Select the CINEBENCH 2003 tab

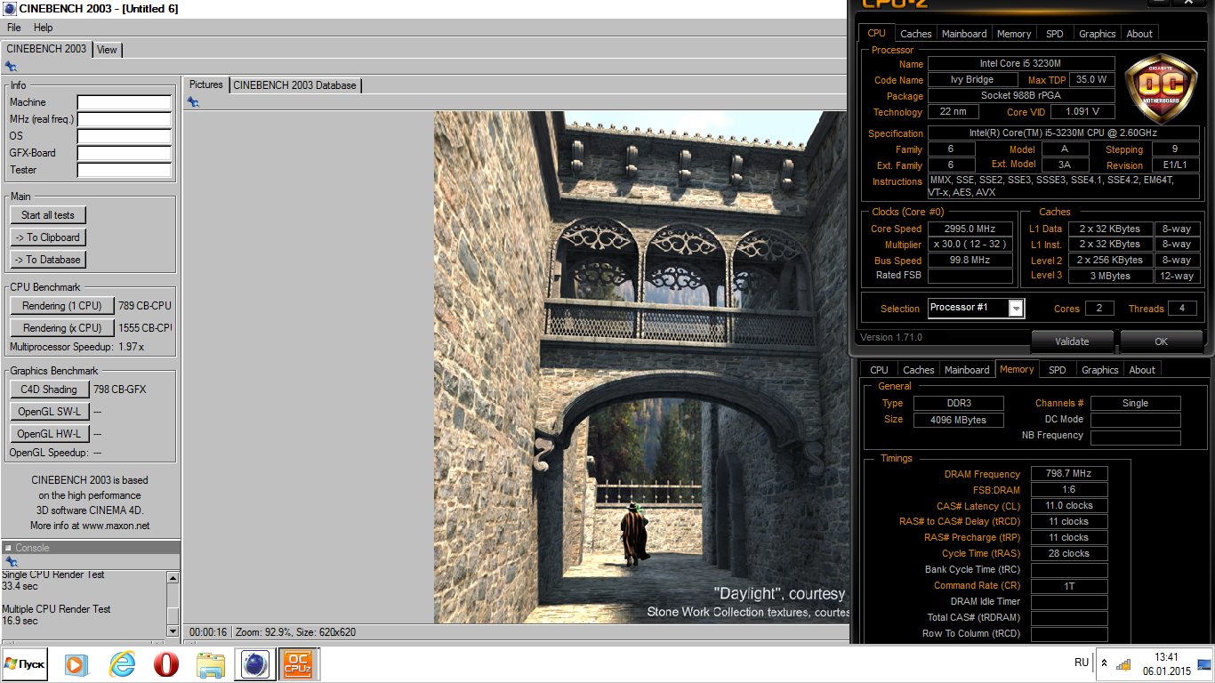point(46,49)
